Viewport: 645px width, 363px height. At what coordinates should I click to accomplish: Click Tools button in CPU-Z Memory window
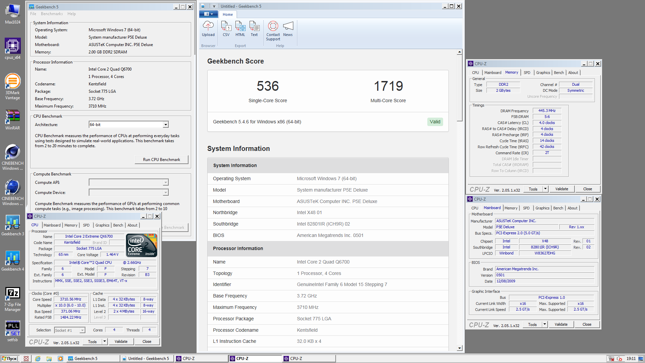[533, 189]
